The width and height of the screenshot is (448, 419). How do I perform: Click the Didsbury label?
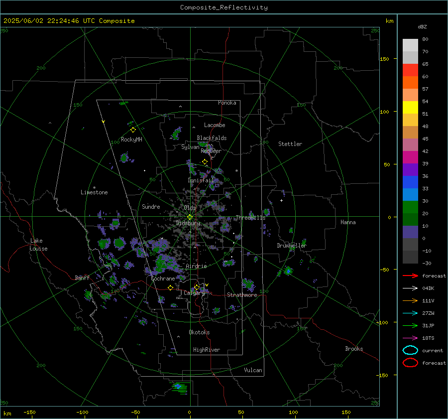click(188, 223)
